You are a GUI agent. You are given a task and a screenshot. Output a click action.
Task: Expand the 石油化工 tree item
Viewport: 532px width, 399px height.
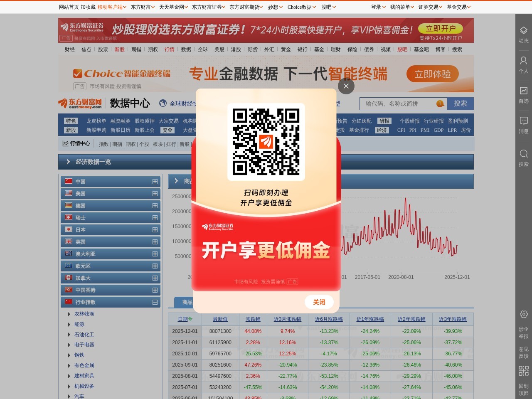[69, 335]
